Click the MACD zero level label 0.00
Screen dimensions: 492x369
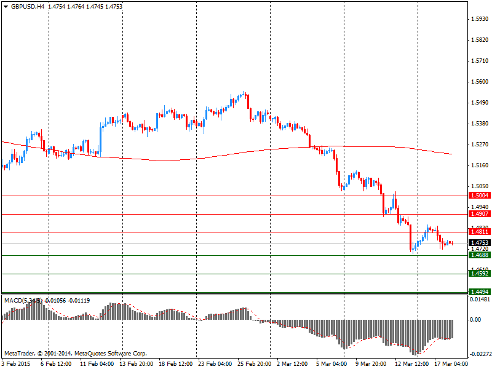coord(475,319)
